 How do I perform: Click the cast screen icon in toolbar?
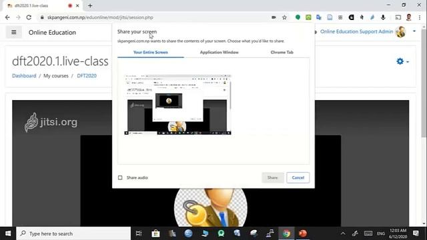(x=398, y=17)
